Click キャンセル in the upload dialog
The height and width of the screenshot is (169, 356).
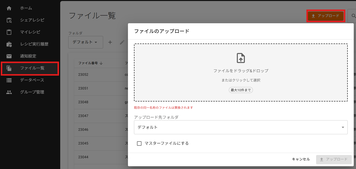pos(301,159)
